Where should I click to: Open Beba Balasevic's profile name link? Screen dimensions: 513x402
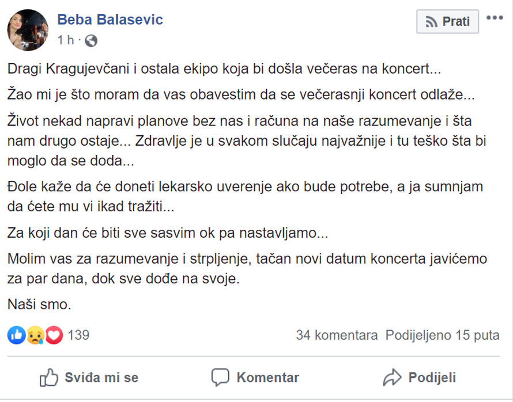(x=105, y=19)
